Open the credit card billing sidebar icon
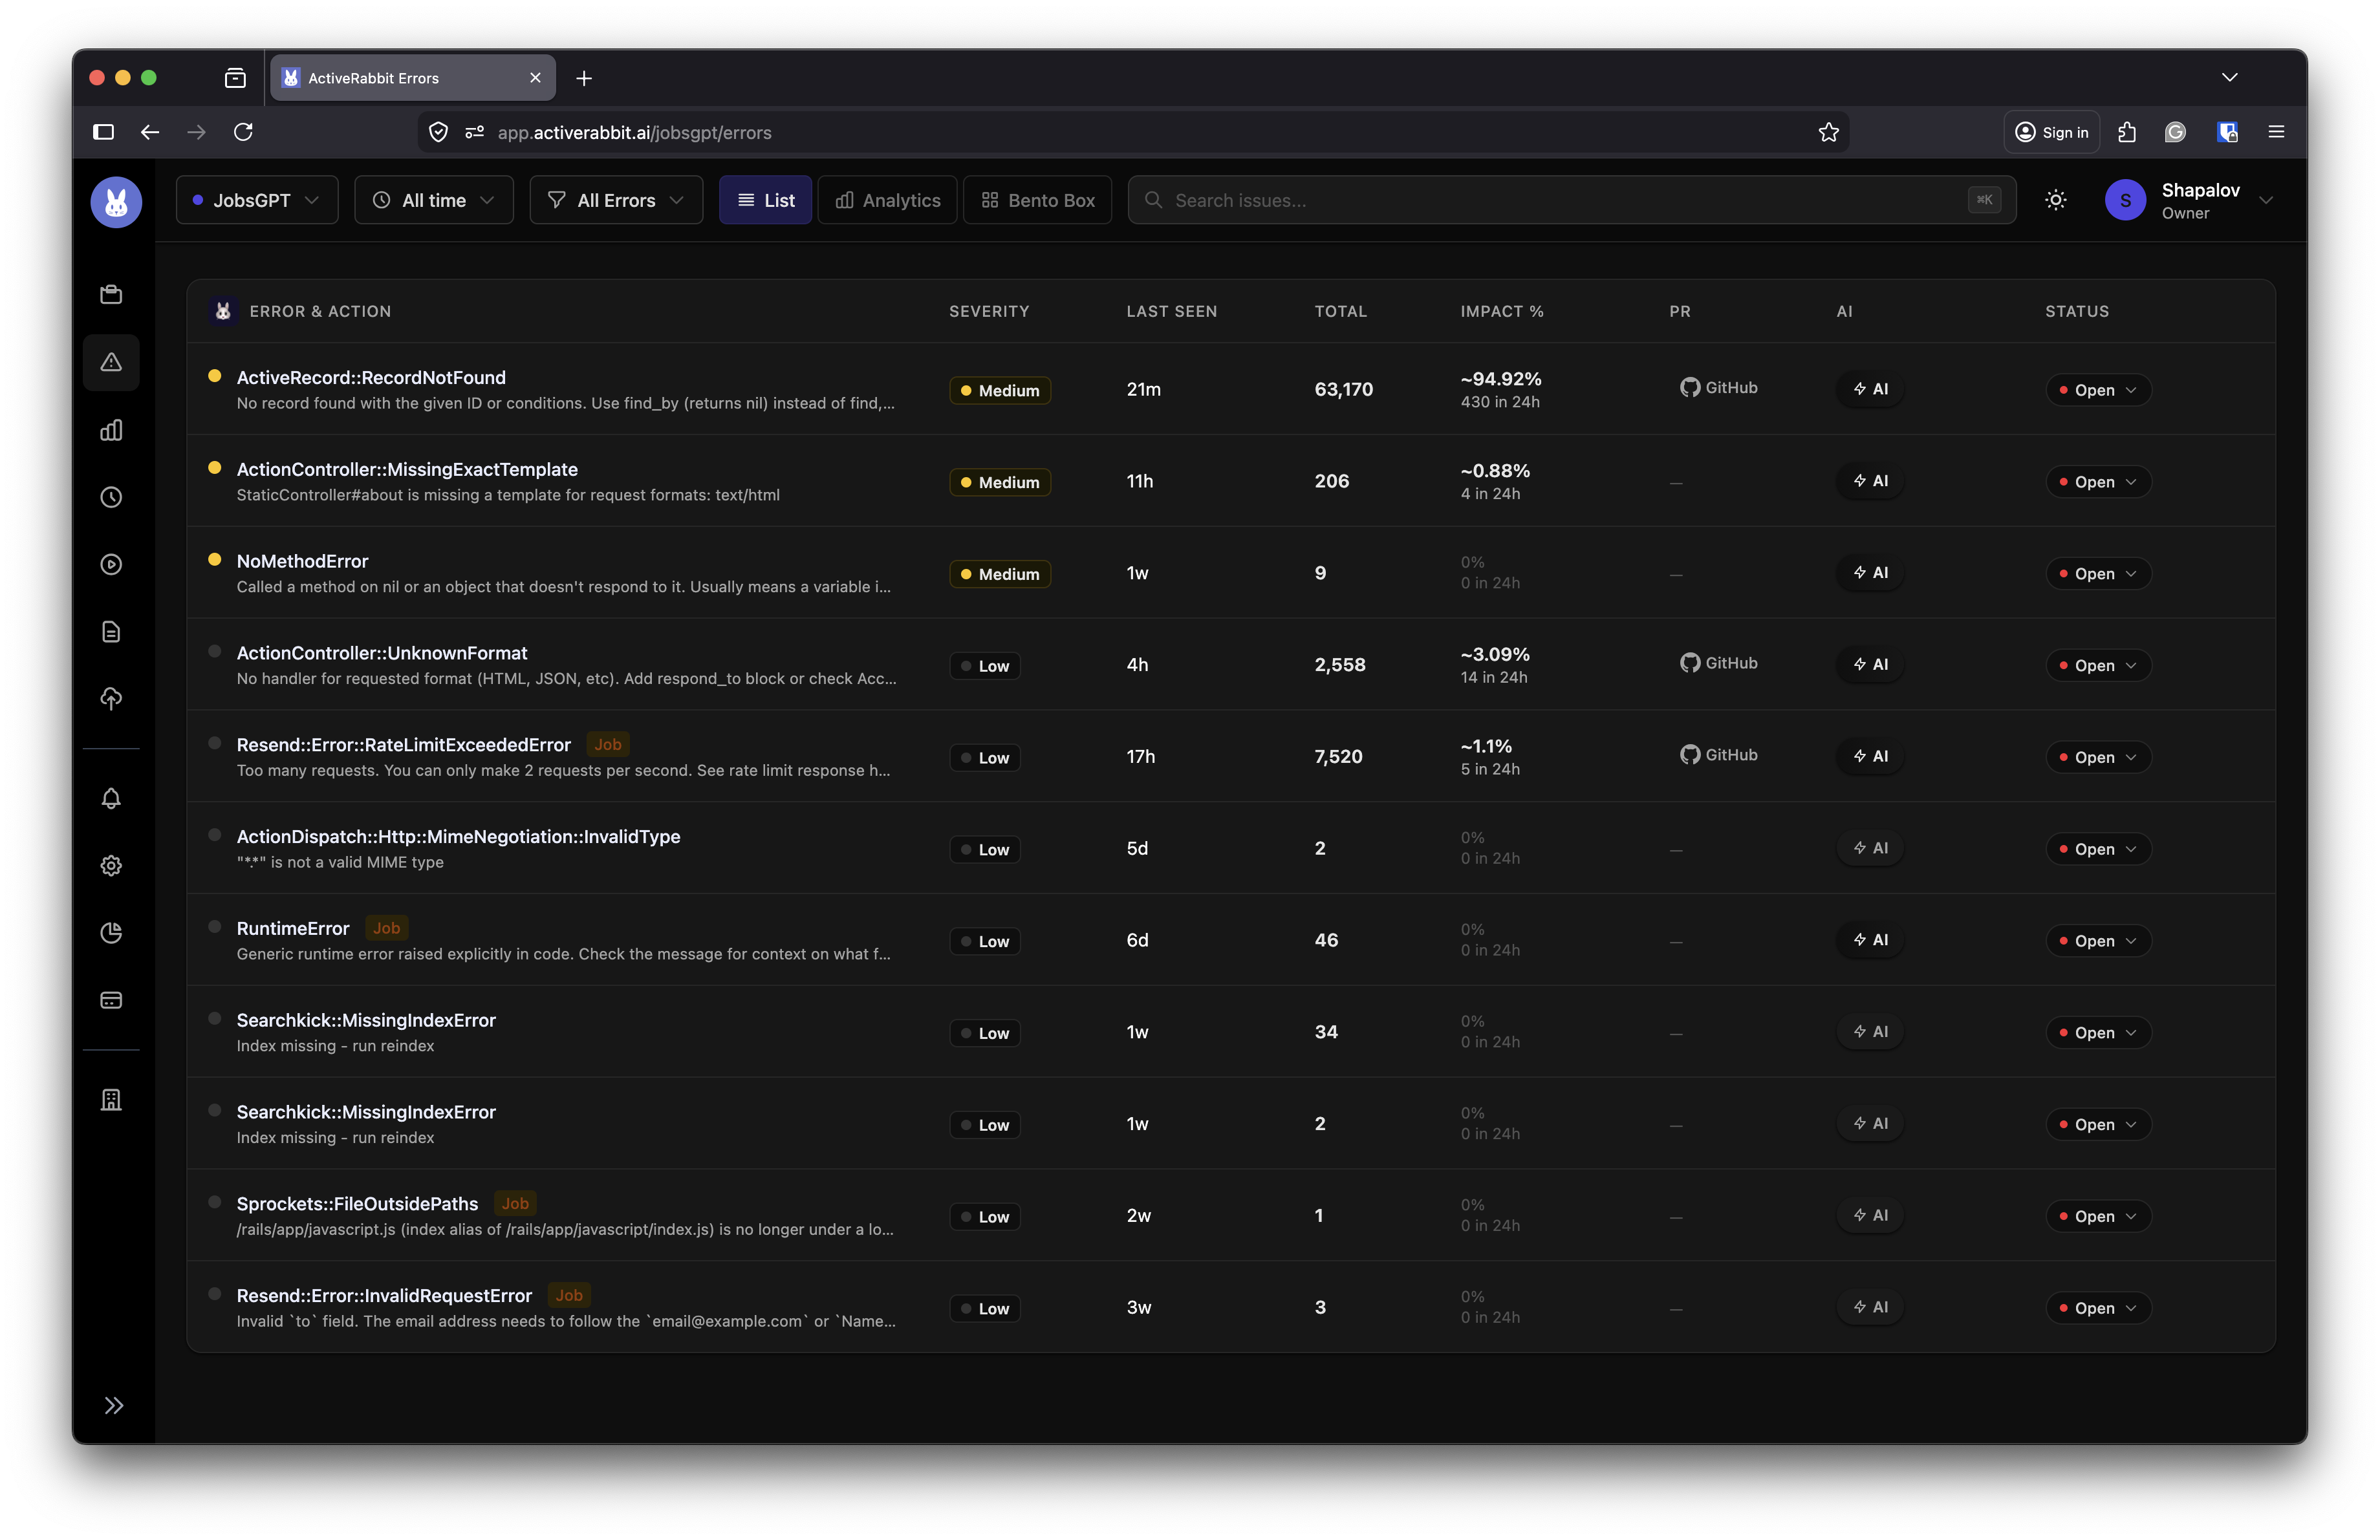Viewport: 2380px width, 1540px height. pos(111,1000)
